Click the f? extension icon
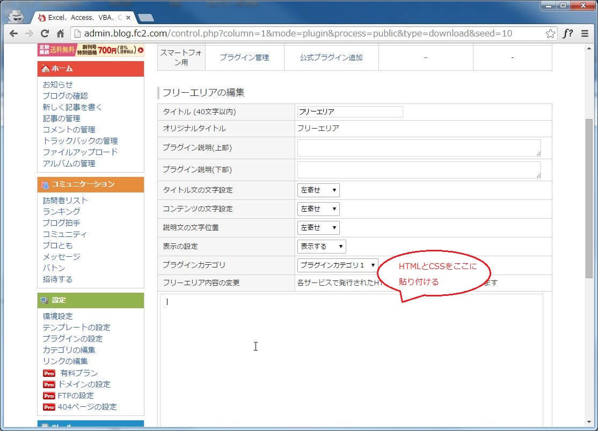 [567, 33]
